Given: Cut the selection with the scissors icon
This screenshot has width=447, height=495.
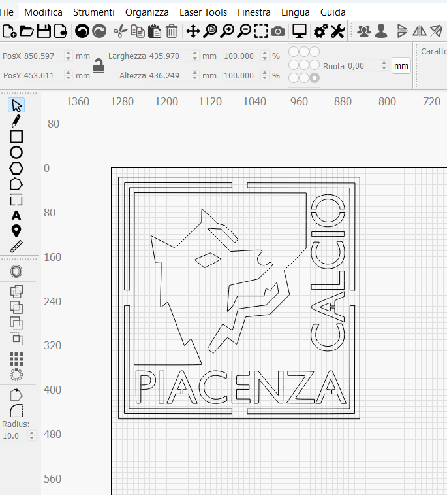Looking at the screenshot, I should (120, 31).
